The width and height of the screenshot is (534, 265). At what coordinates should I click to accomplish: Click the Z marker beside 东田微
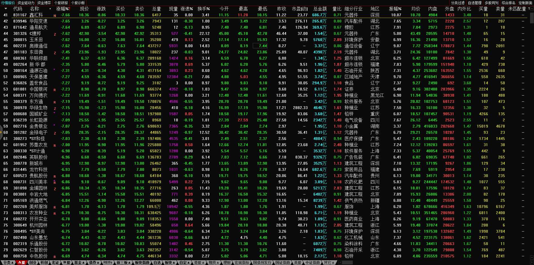pos(55,53)
